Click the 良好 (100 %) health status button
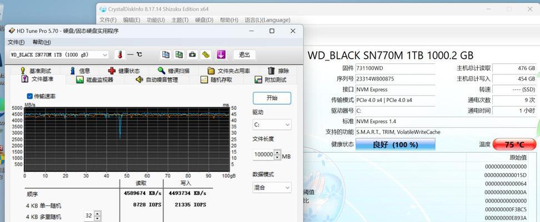Screen dimensions: 540x222 coord(396,144)
